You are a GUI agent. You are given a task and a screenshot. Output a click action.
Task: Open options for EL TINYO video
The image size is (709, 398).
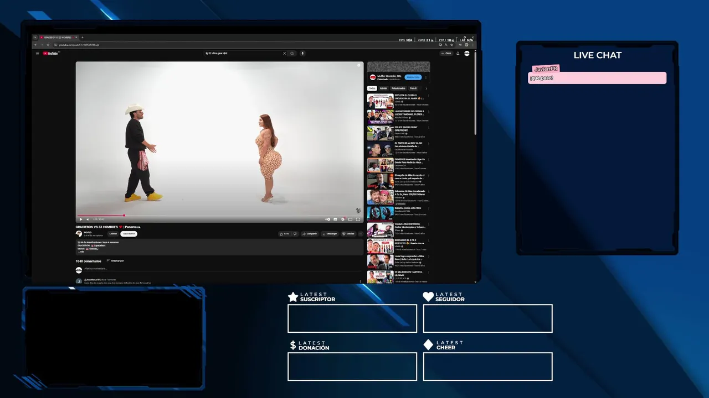pos(428,144)
